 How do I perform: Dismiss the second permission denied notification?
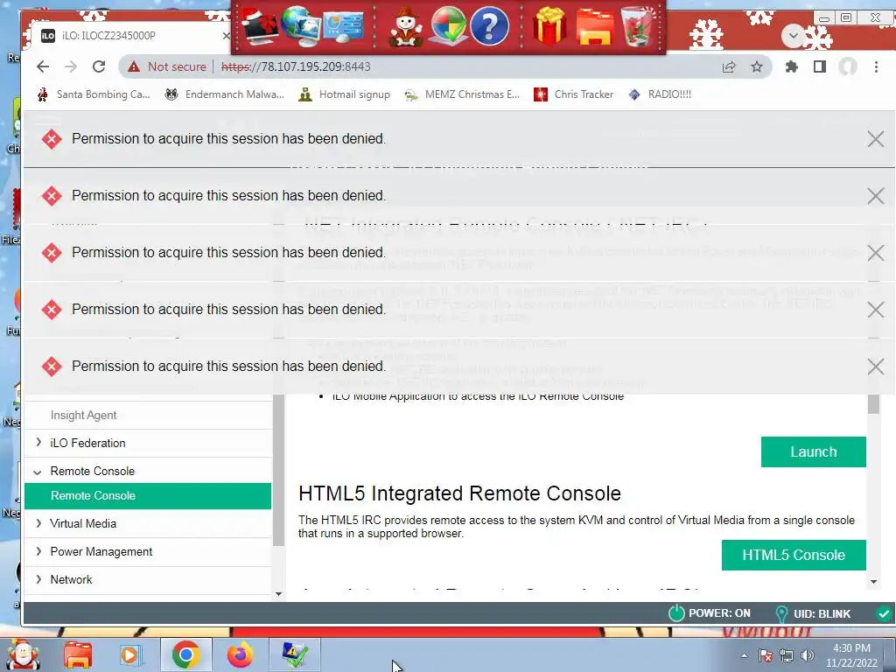tap(875, 196)
